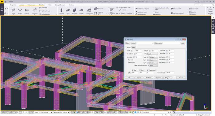Open the Tekla file menu hamburger icon
The image size is (215, 116).
pyautogui.click(x=2, y=8)
